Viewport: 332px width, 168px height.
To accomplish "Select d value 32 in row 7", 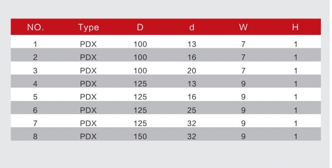I will pos(192,123).
